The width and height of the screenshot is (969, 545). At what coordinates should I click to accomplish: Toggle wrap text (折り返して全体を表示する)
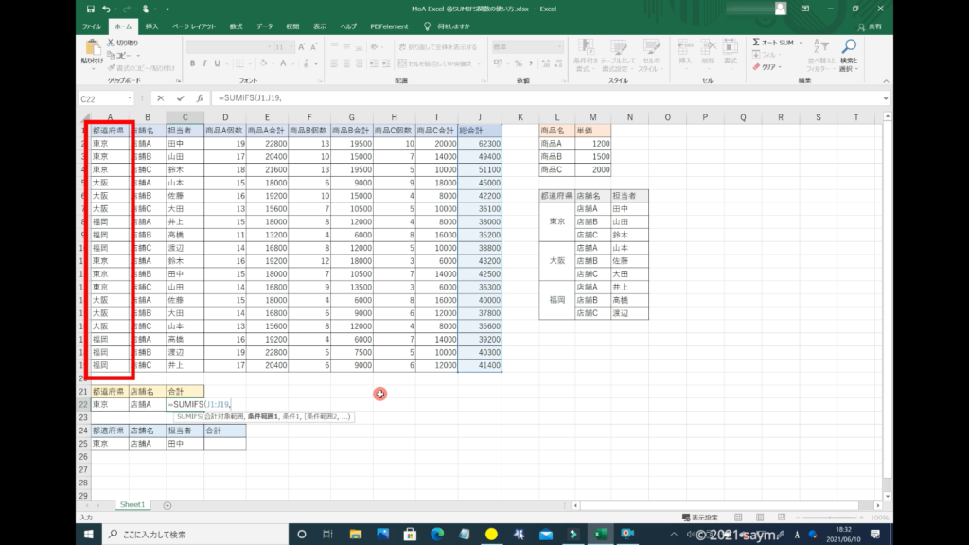pyautogui.click(x=437, y=46)
